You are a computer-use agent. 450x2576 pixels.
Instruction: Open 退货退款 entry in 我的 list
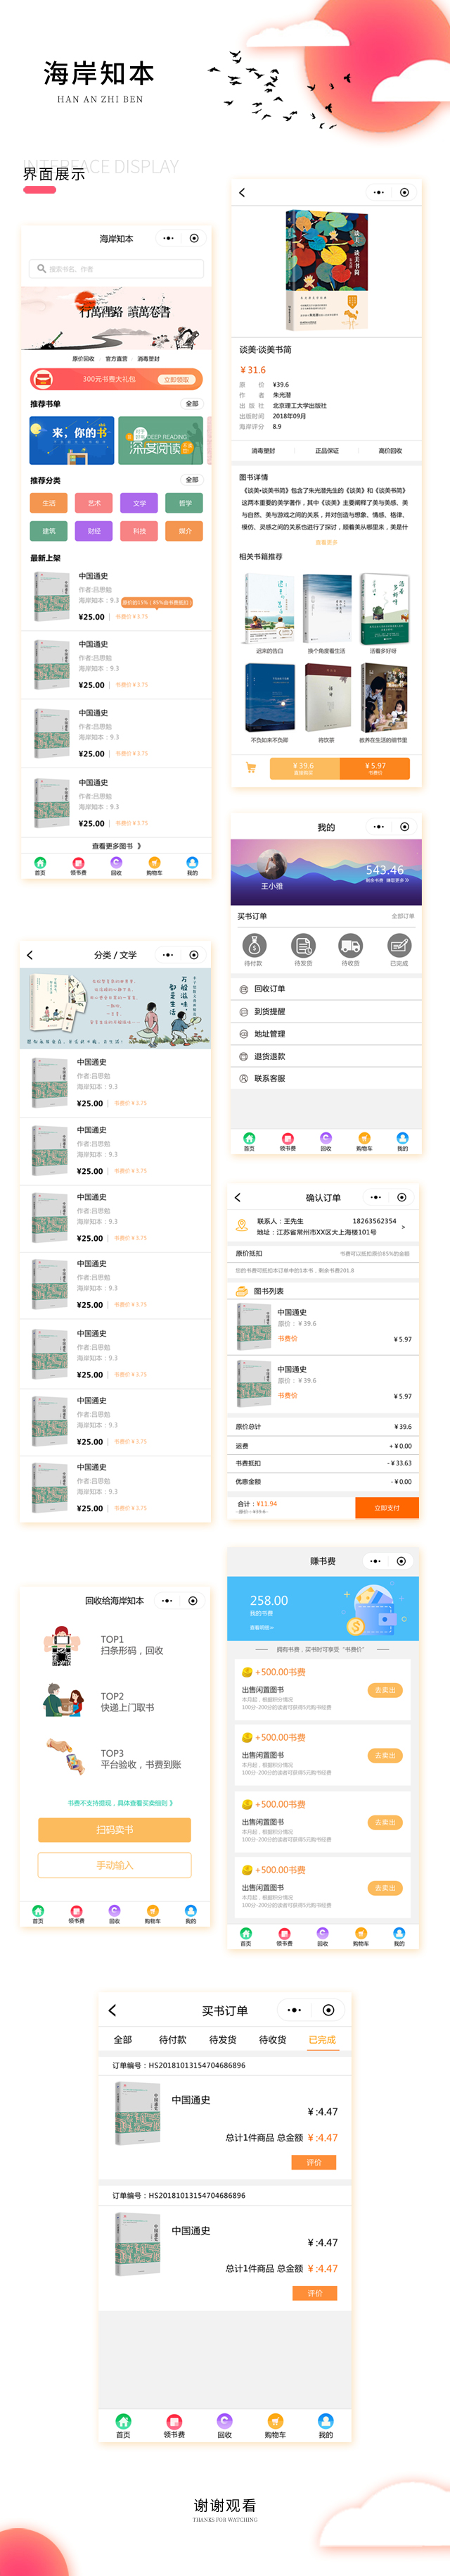326,1056
